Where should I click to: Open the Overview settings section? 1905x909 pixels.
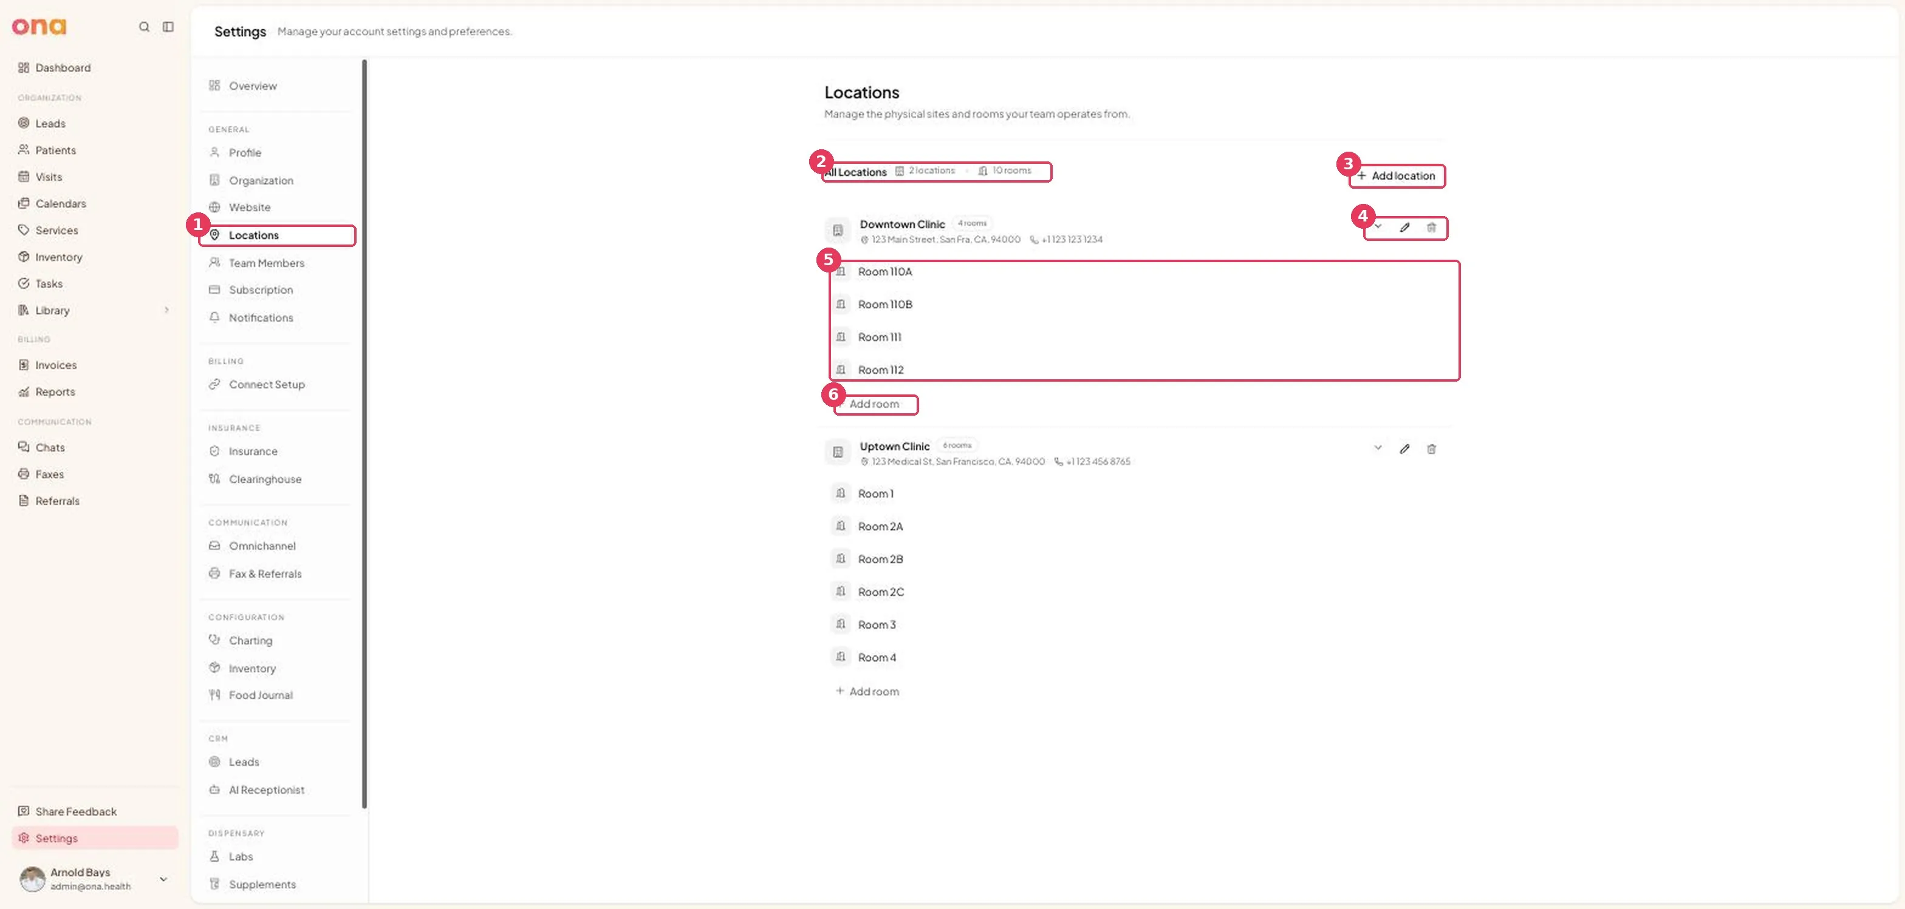point(278,86)
